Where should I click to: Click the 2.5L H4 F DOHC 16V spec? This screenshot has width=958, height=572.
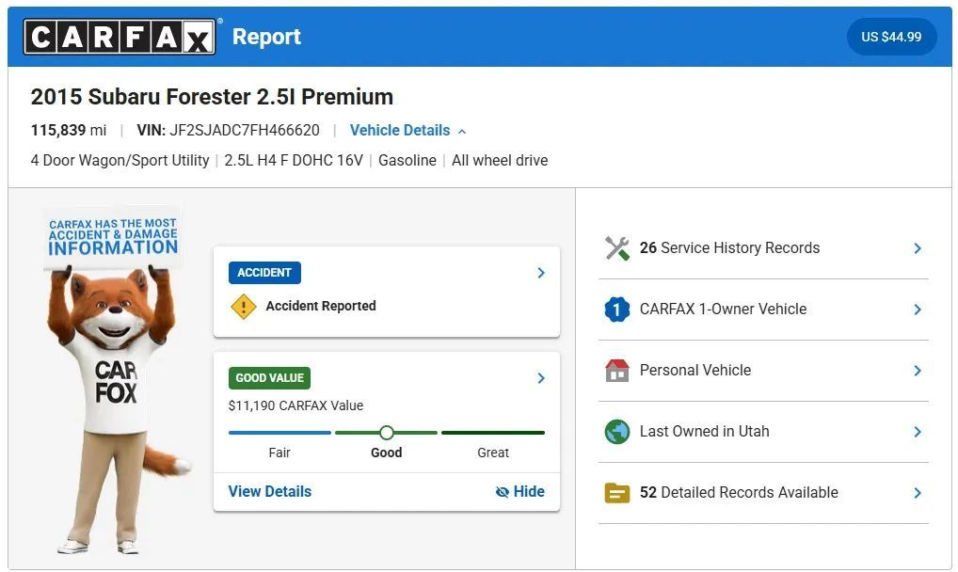click(x=294, y=160)
